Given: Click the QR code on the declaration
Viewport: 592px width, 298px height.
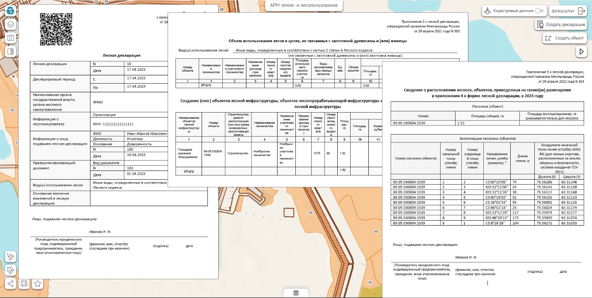Looking at the screenshot, I should (x=56, y=29).
